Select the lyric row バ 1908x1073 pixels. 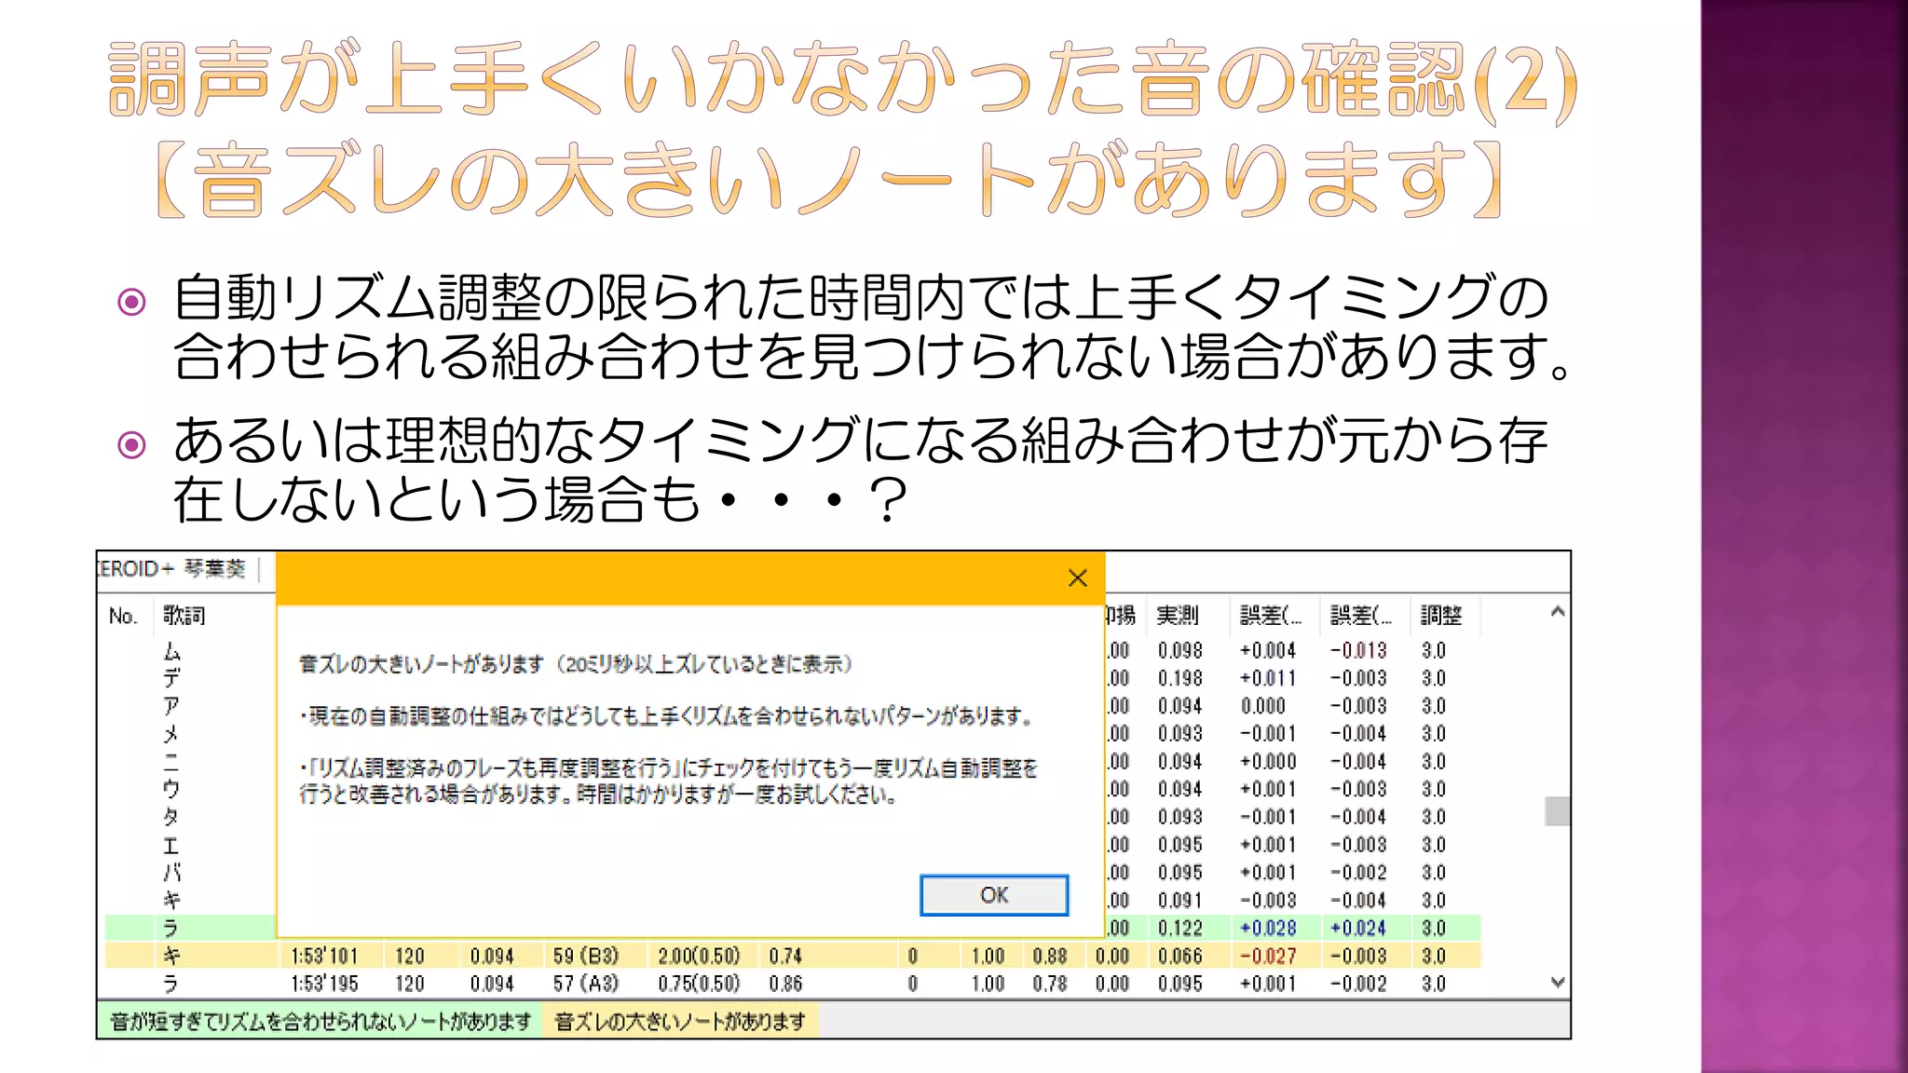click(x=171, y=873)
